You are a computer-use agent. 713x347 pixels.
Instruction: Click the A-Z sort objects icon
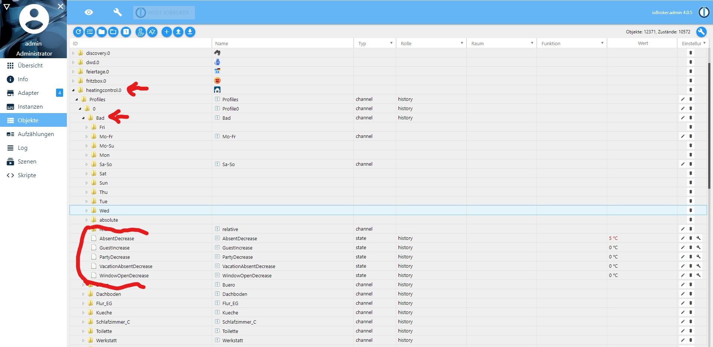152,32
